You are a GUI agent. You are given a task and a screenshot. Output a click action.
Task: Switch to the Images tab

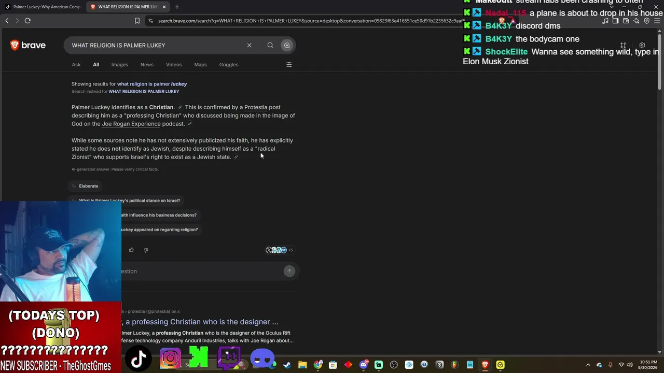(x=119, y=65)
